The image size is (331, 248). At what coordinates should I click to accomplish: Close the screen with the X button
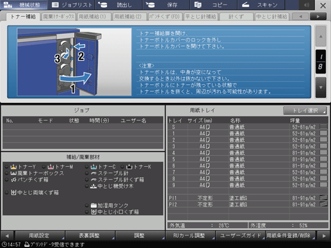point(323,5)
